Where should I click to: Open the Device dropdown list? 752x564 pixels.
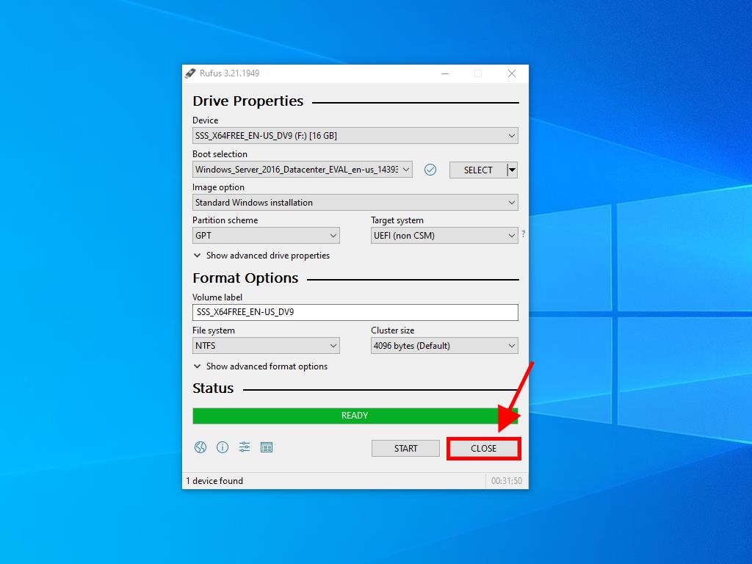[355, 136]
